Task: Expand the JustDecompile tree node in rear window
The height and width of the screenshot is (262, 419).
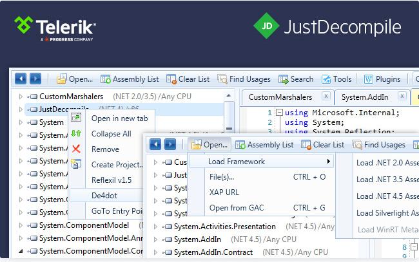Action: click(21, 109)
